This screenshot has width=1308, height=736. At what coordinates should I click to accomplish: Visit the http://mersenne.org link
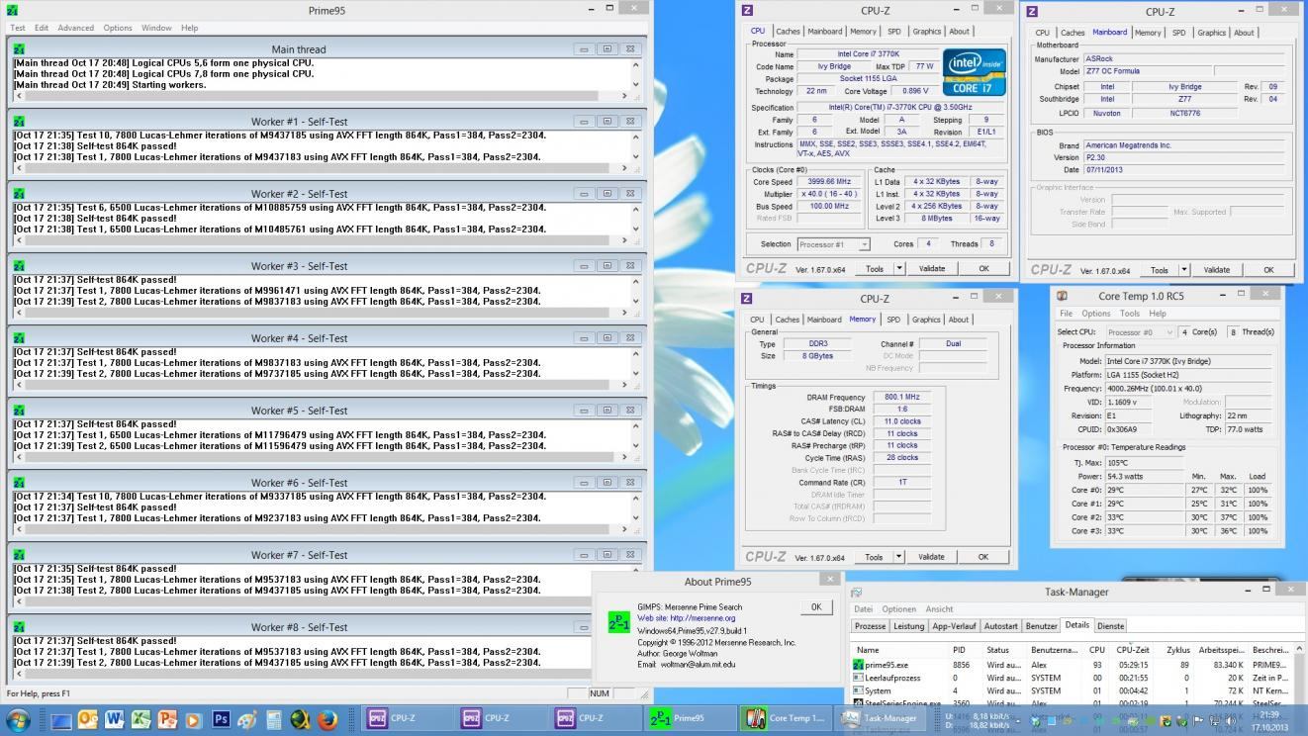703,618
